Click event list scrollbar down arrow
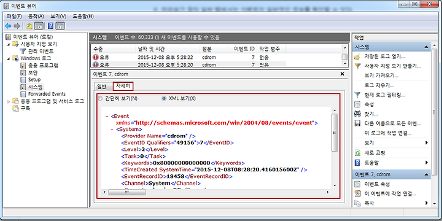Image resolution: width=442 pixels, height=221 pixels. click(345, 64)
